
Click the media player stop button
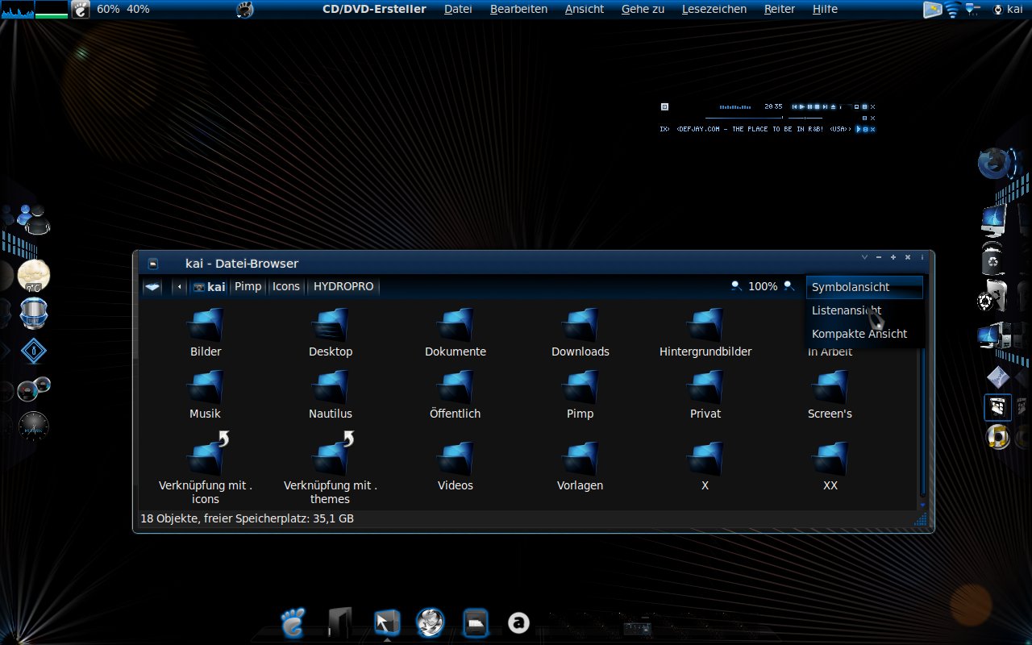[817, 106]
